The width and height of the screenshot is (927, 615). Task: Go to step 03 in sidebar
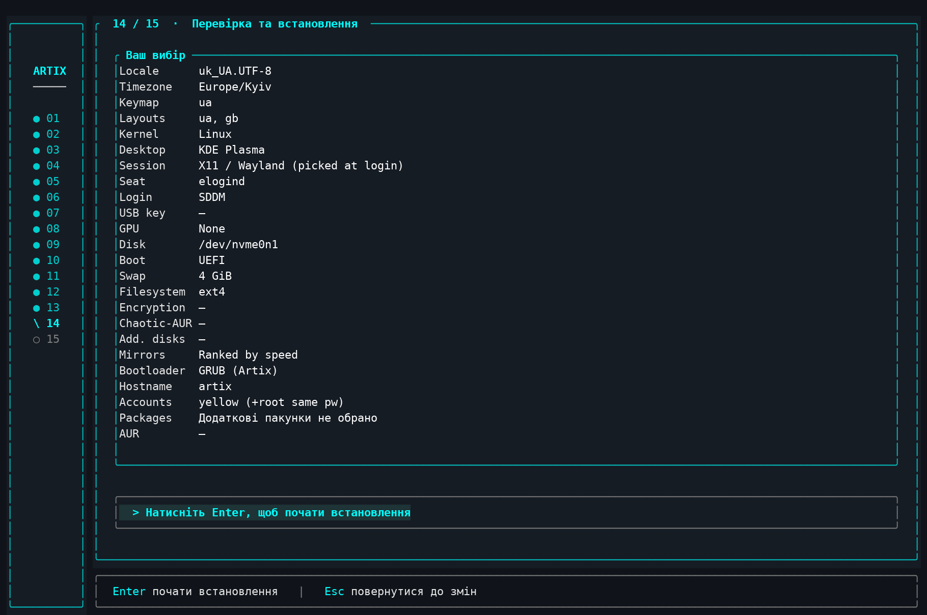[46, 150]
